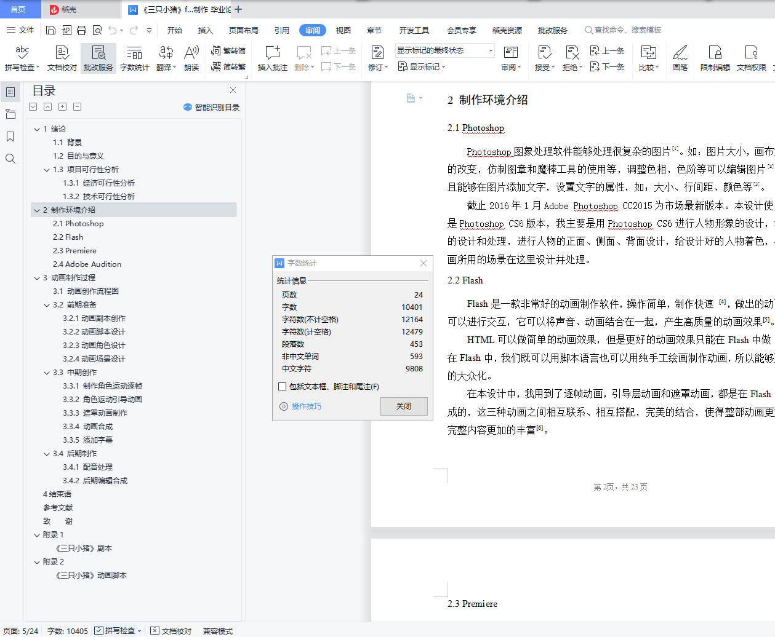Click the Save icon in quick access toolbar

(50, 30)
